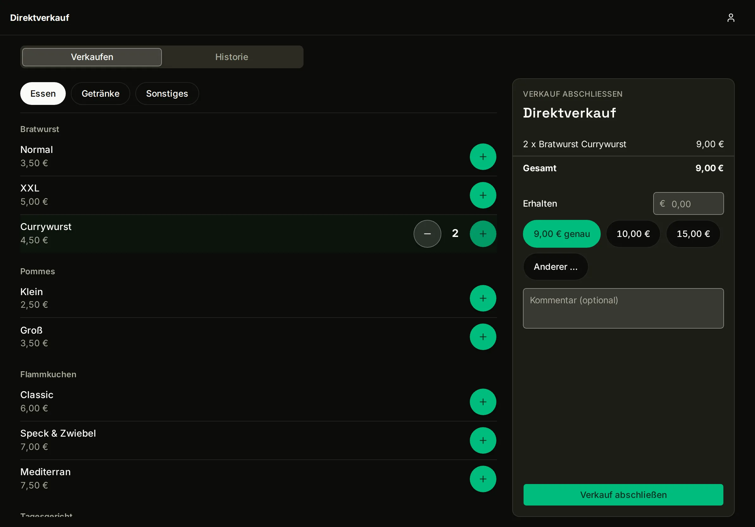Decrease Currywurst quantity with minus

(427, 233)
